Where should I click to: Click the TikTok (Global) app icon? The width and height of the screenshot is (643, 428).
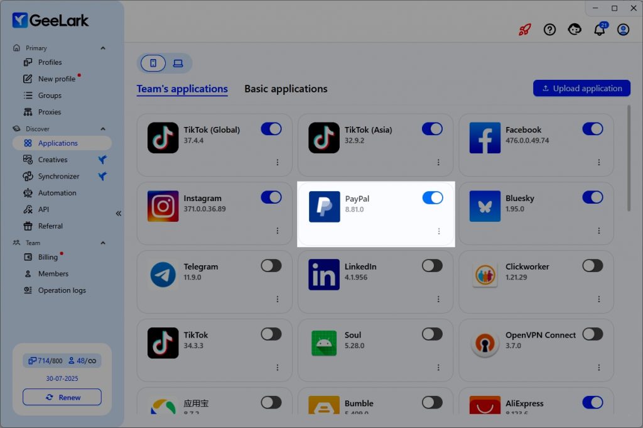click(x=163, y=138)
